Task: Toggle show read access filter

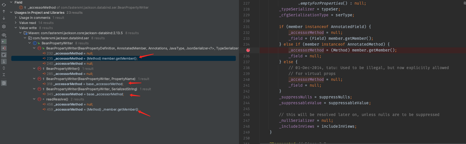Action: 4,42
